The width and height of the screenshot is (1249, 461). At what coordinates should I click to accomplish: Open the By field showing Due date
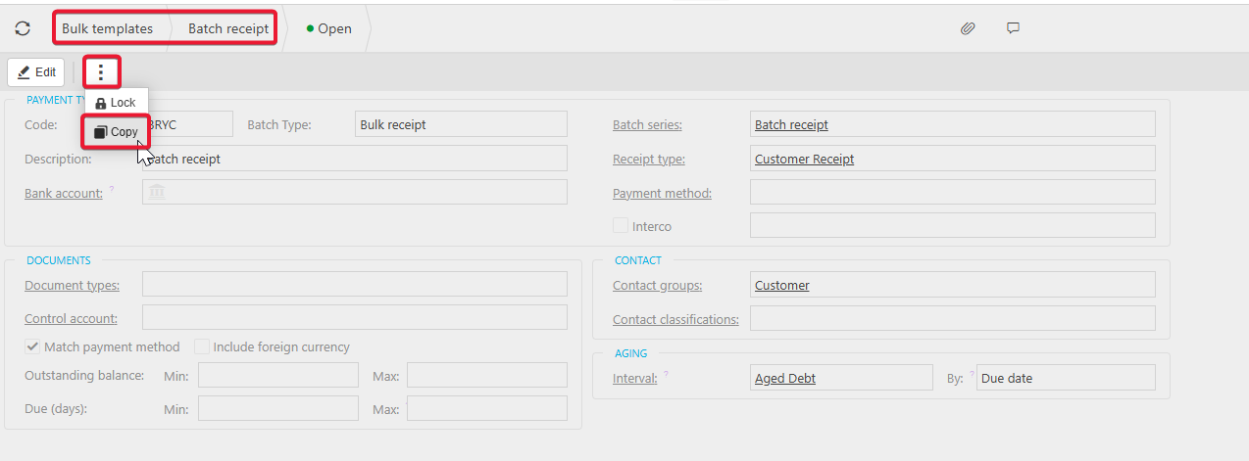(1066, 378)
